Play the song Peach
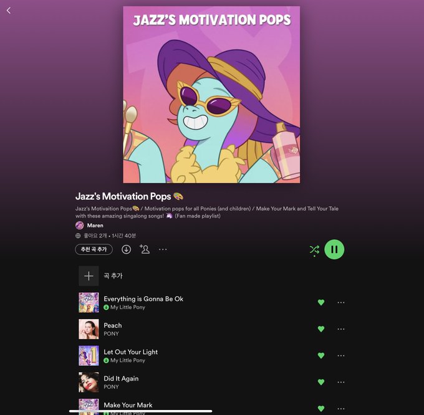Image resolution: width=424 pixels, height=415 pixels. (x=113, y=325)
